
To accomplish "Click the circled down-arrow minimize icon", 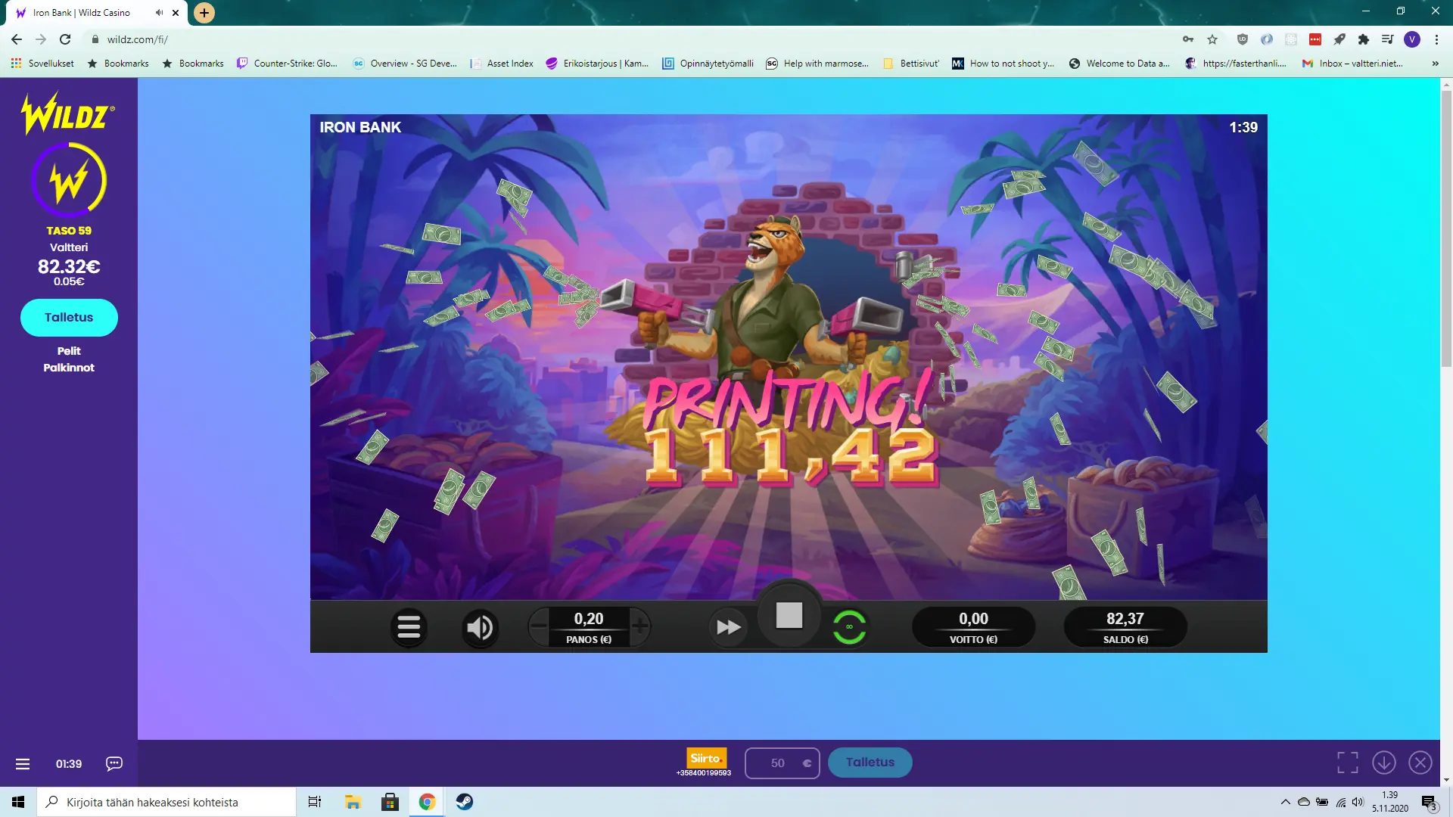I will 1384,763.
